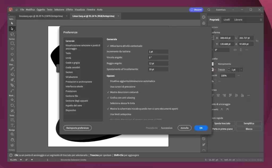Toggle Attiva barra attività contestuale checkbox
Screen dimensions: 272x168
108,46
